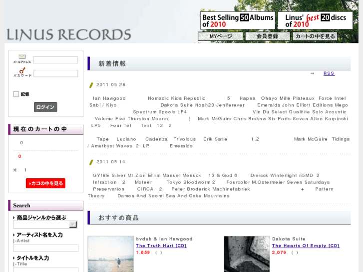Focus the password input field
Viewport: 363px width, 272px height.
tap(56, 73)
